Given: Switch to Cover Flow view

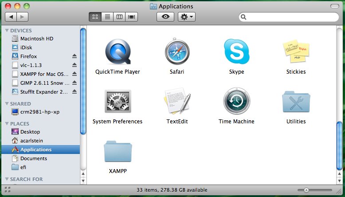Looking at the screenshot, I should point(132,17).
